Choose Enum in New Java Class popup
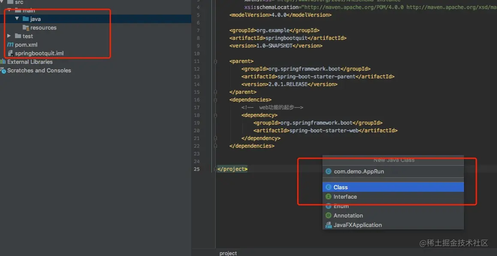 [393, 206]
